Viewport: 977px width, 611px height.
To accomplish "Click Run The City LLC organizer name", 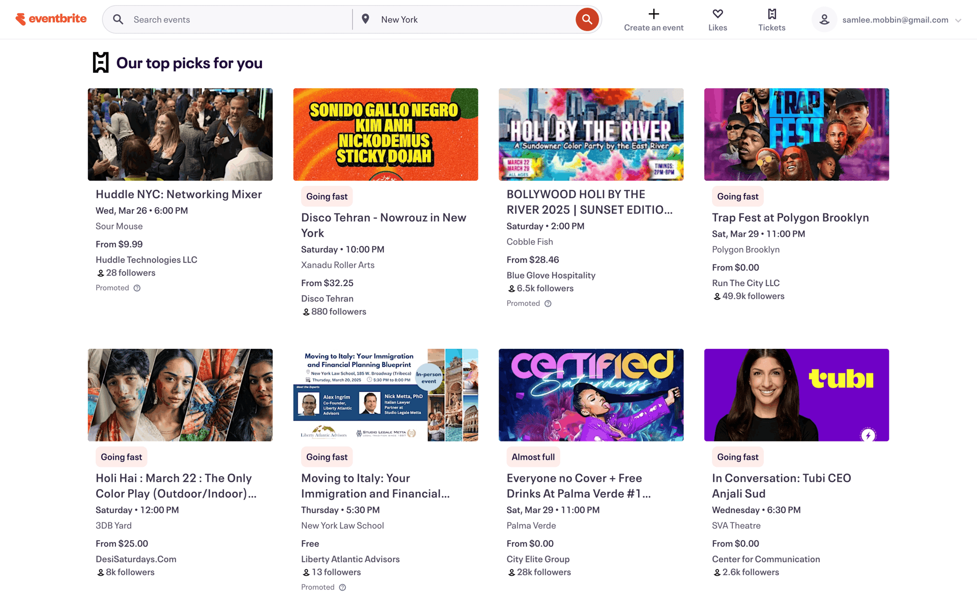I will click(746, 283).
